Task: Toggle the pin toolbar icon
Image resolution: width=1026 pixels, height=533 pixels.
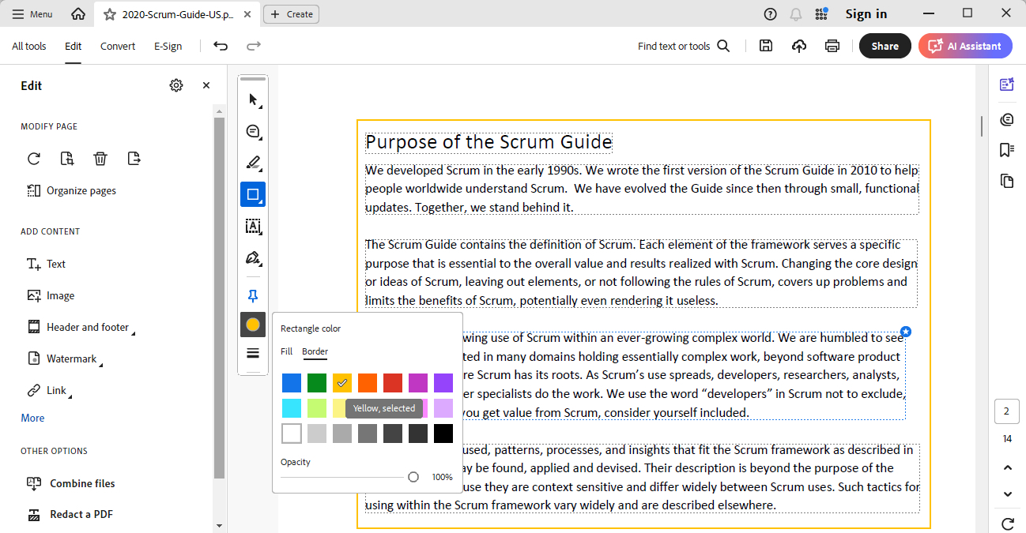Action: point(253,296)
